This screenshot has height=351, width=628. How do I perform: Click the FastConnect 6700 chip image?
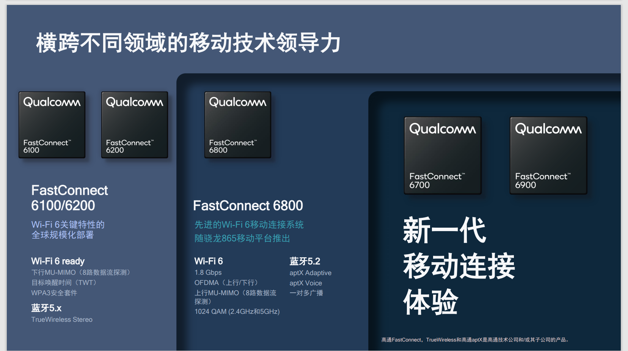(x=443, y=156)
